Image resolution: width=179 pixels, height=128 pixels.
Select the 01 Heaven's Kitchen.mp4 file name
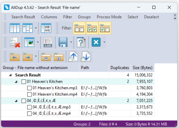[x=55, y=94]
